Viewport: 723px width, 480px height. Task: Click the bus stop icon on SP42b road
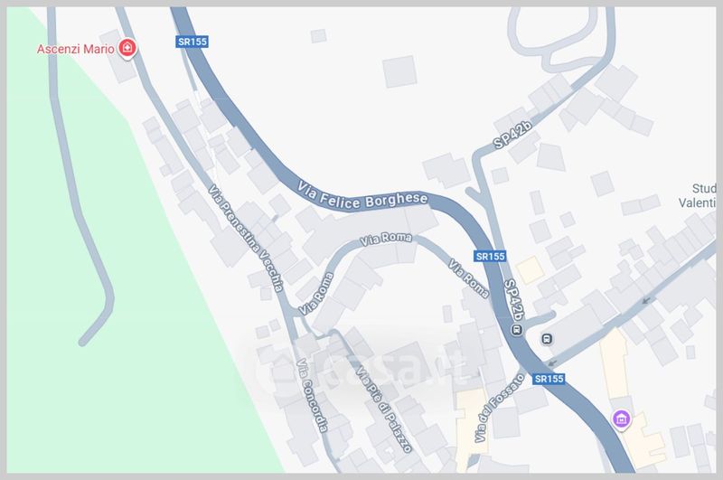pyautogui.click(x=517, y=330)
